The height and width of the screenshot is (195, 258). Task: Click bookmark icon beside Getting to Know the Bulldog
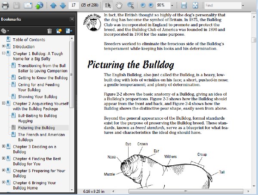(x=13, y=77)
